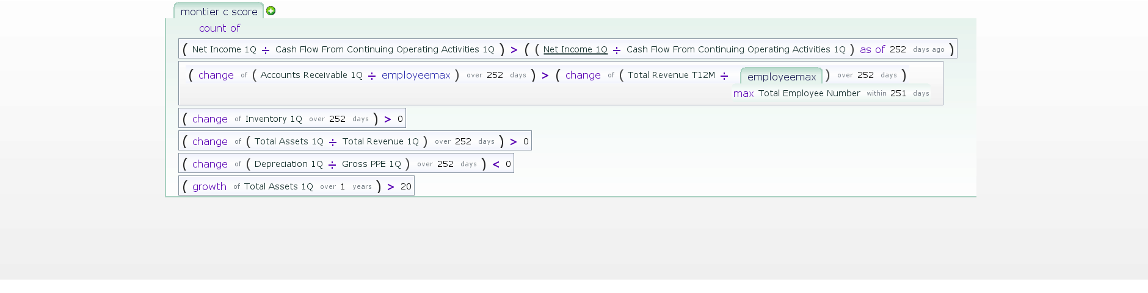Click the greater-than operator in Inventory row
The height and width of the screenshot is (293, 1148).
(388, 119)
